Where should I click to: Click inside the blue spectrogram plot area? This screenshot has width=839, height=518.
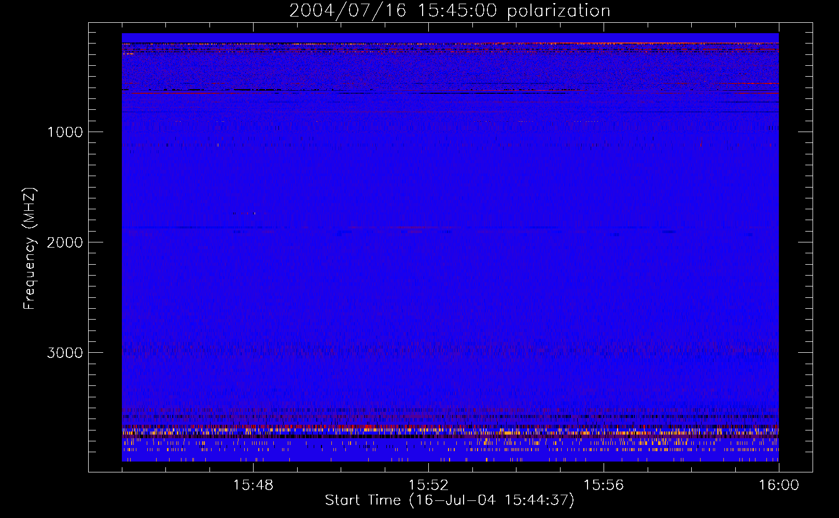tap(450, 247)
